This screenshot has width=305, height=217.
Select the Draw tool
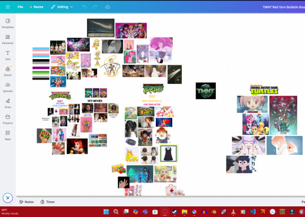point(8,103)
